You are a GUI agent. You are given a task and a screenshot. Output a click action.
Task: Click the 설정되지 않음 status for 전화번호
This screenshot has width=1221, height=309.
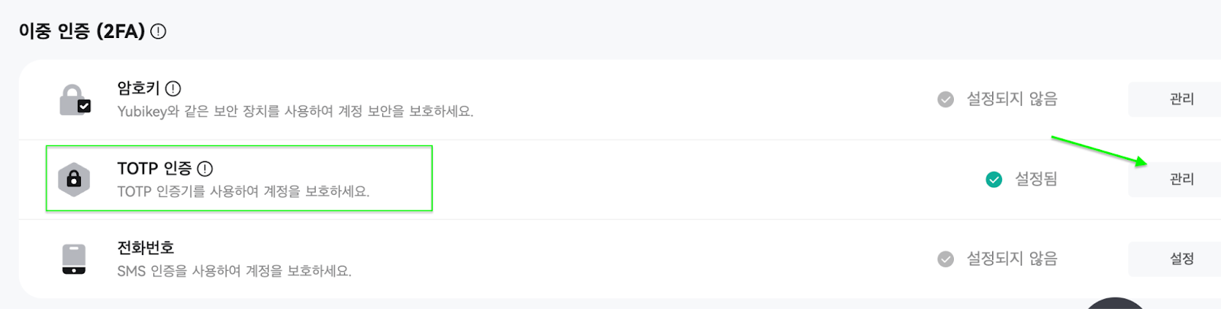[1012, 259]
